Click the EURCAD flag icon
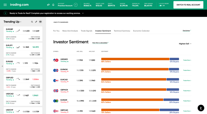The width and height of the screenshot is (207, 114). [56, 81]
